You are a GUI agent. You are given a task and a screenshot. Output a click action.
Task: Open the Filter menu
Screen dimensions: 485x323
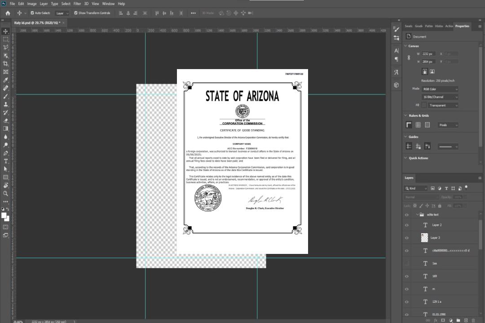coord(77,4)
